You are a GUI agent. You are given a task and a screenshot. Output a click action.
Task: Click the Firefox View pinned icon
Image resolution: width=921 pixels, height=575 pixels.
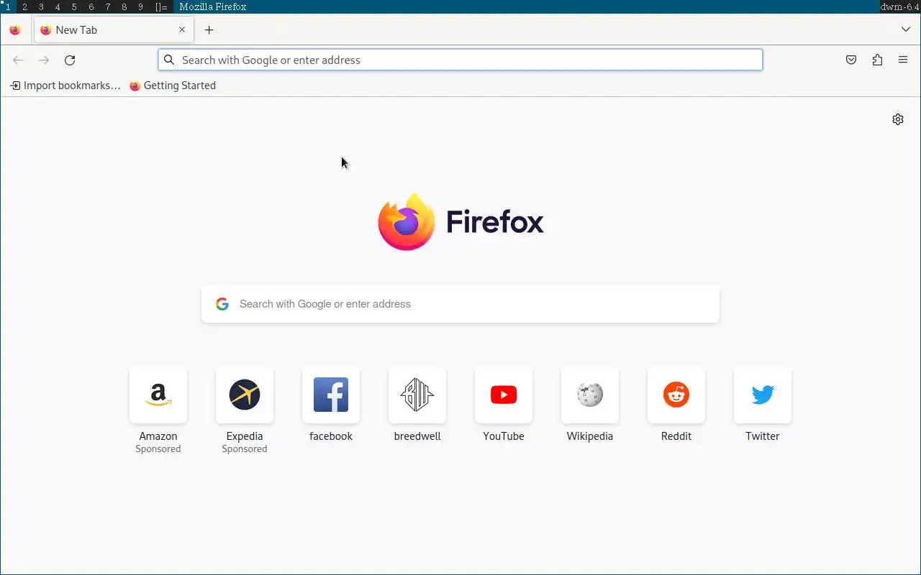tap(15, 30)
